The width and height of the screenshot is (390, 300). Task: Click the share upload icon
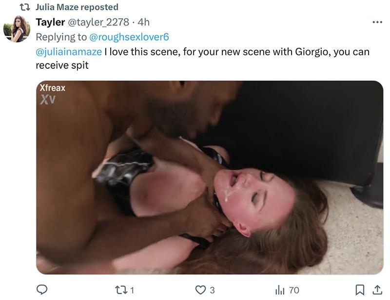click(377, 290)
